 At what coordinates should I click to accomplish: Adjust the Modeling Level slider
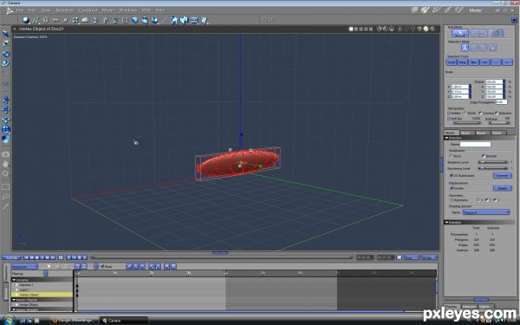click(x=493, y=162)
